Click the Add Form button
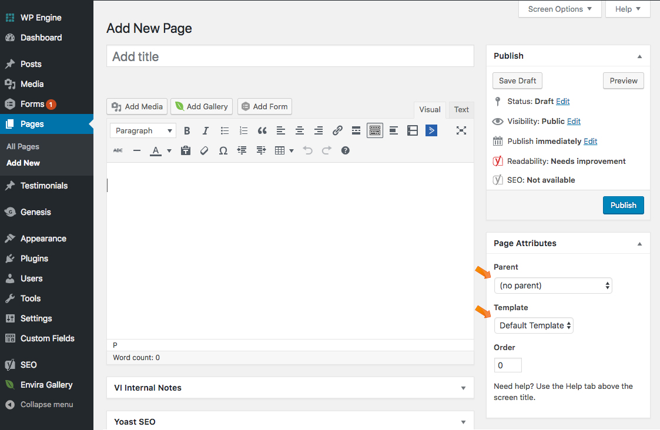Image resolution: width=660 pixels, height=430 pixels. (x=264, y=106)
